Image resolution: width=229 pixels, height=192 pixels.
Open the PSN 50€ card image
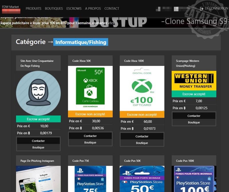pos(142,179)
